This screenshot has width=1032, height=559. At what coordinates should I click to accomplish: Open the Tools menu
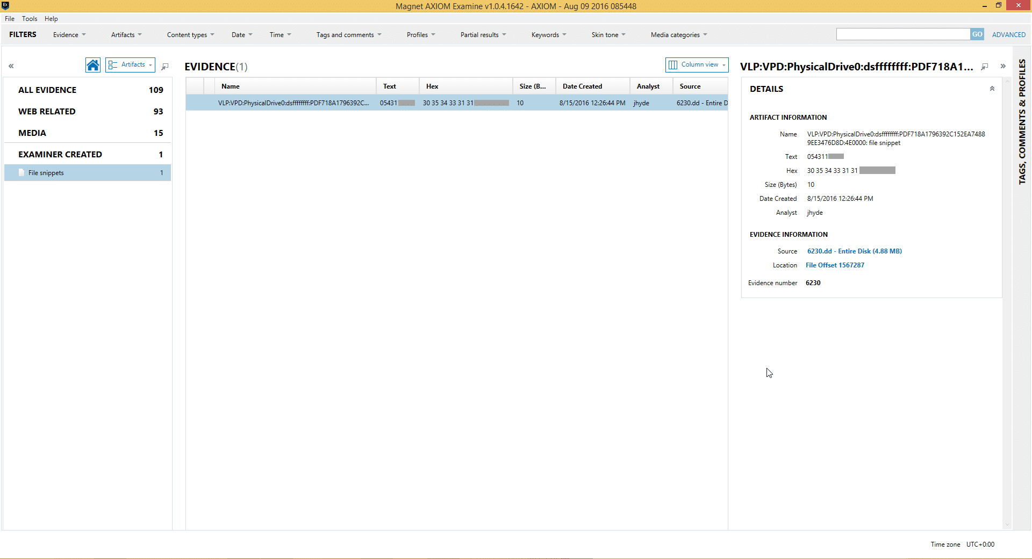[30, 19]
